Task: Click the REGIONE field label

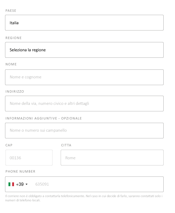Action: tap(13, 38)
